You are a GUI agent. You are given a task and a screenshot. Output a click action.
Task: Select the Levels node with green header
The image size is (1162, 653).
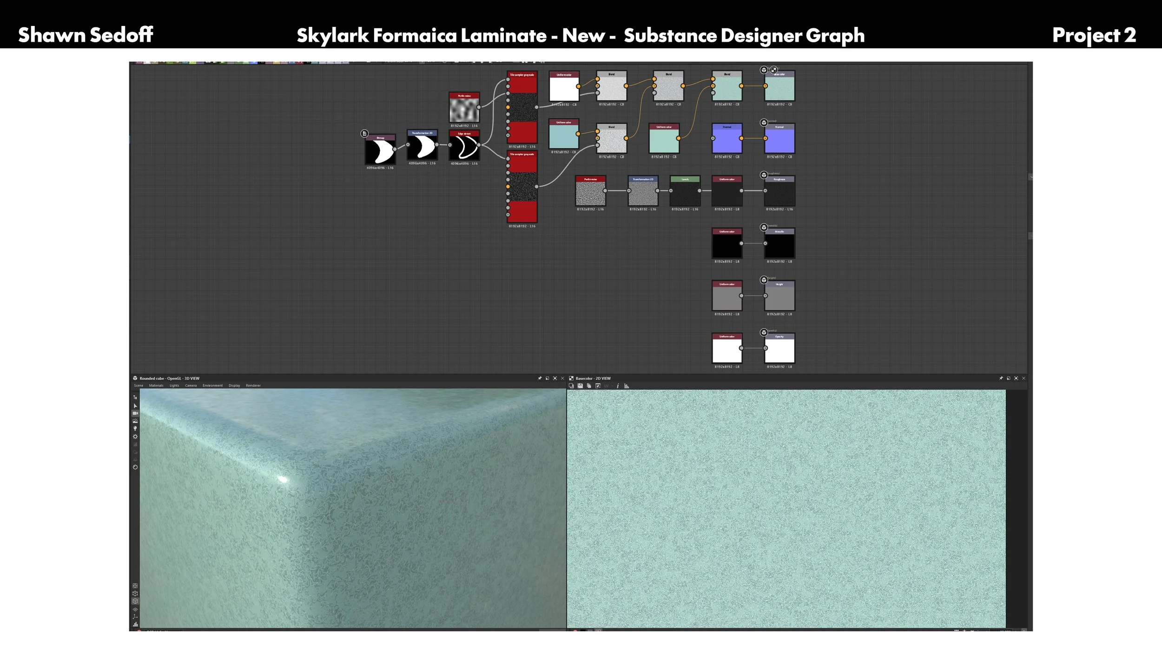pos(685,191)
